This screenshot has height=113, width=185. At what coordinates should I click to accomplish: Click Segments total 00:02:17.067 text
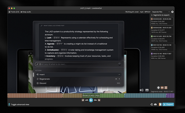[162, 92]
